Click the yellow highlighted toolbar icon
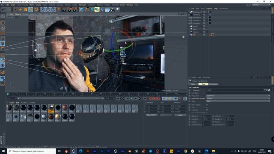Image resolution: width=274 pixels, height=154 pixels. 97,9
